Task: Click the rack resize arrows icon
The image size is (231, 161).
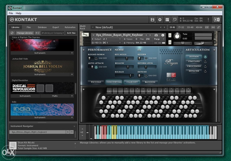Action: pos(219,27)
